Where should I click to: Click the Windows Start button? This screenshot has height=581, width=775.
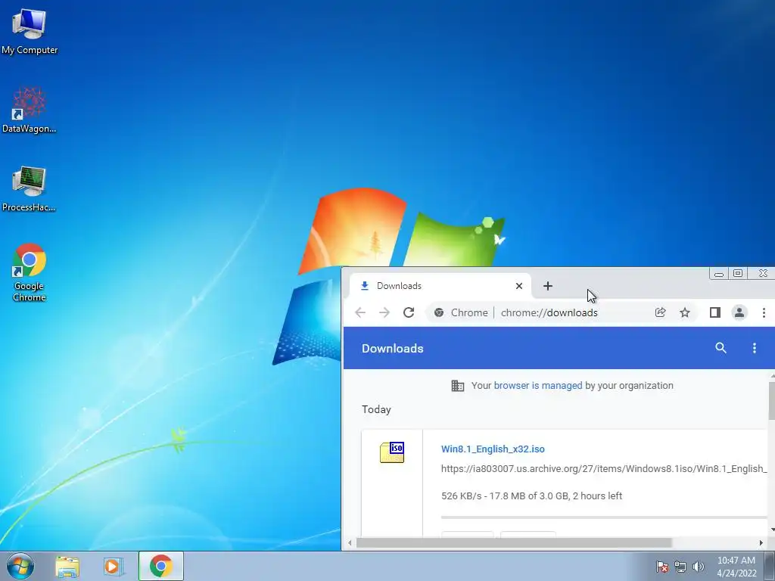(20, 566)
